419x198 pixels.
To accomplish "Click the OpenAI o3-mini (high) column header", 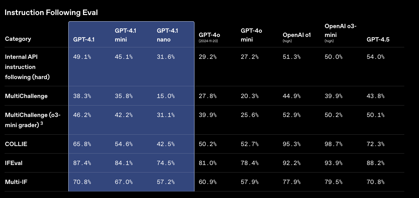I will 340,33.
